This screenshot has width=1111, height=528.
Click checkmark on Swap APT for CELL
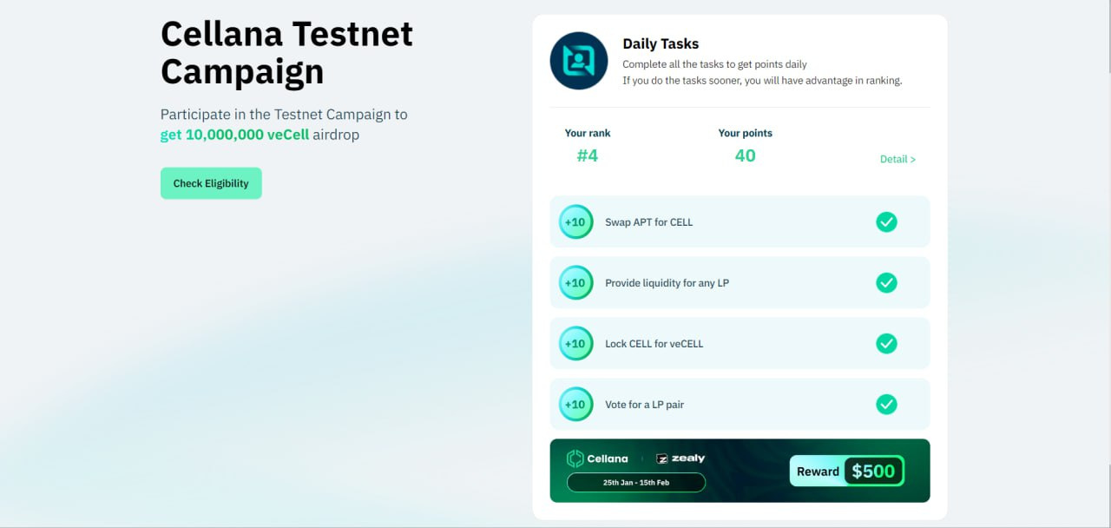tap(886, 222)
